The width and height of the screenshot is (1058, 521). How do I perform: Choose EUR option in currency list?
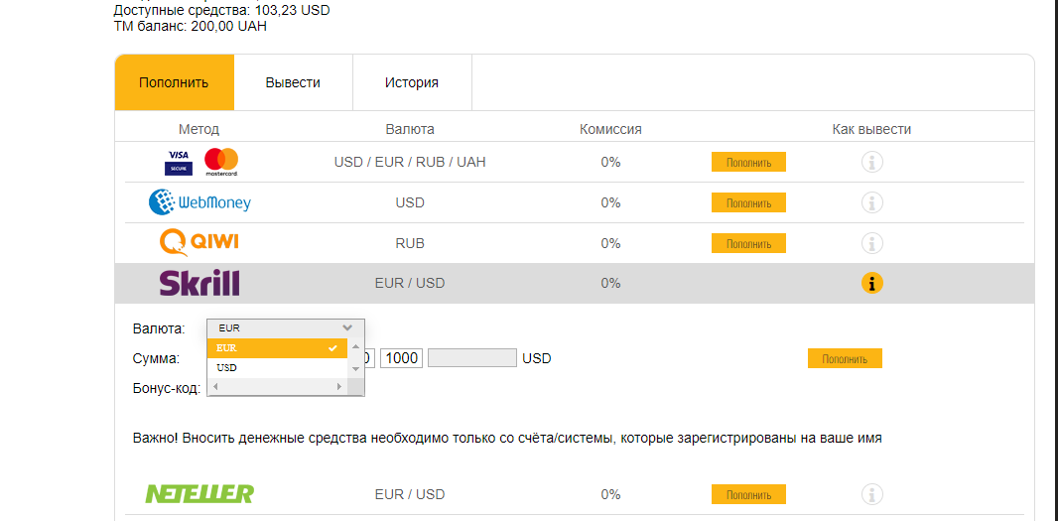(277, 348)
